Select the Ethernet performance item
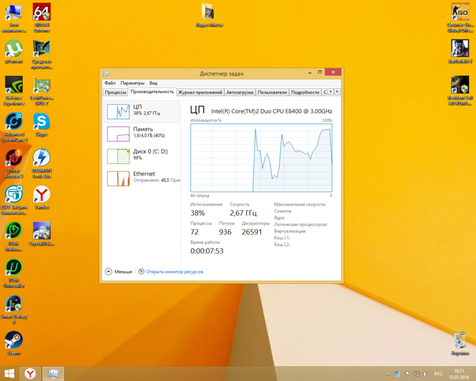The width and height of the screenshot is (476, 381). coord(142,179)
